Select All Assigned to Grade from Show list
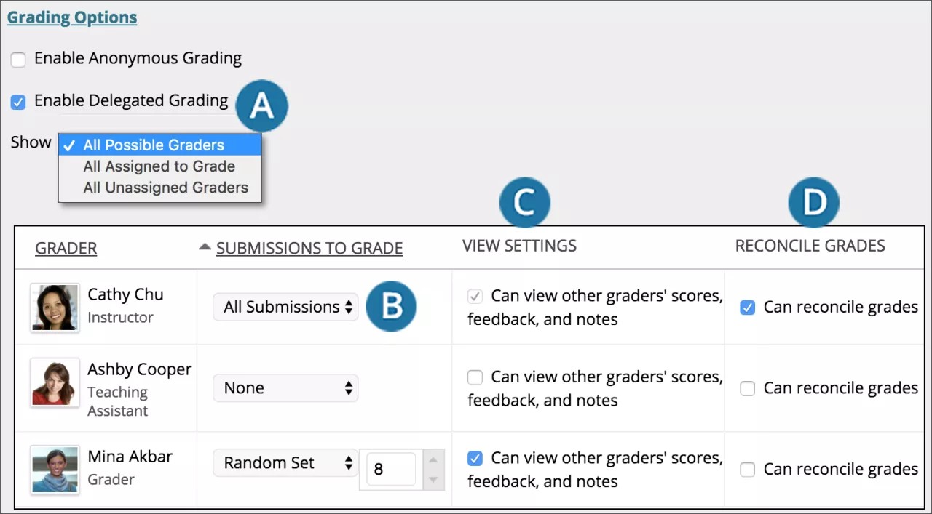 pos(159,166)
